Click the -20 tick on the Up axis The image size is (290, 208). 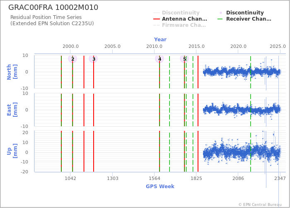point(24,172)
